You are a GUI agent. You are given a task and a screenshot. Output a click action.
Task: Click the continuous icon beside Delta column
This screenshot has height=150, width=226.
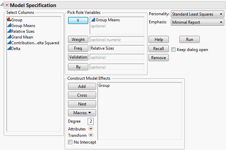point(9,49)
